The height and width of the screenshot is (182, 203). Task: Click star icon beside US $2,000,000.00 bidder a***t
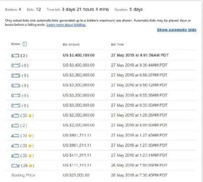[30, 116]
